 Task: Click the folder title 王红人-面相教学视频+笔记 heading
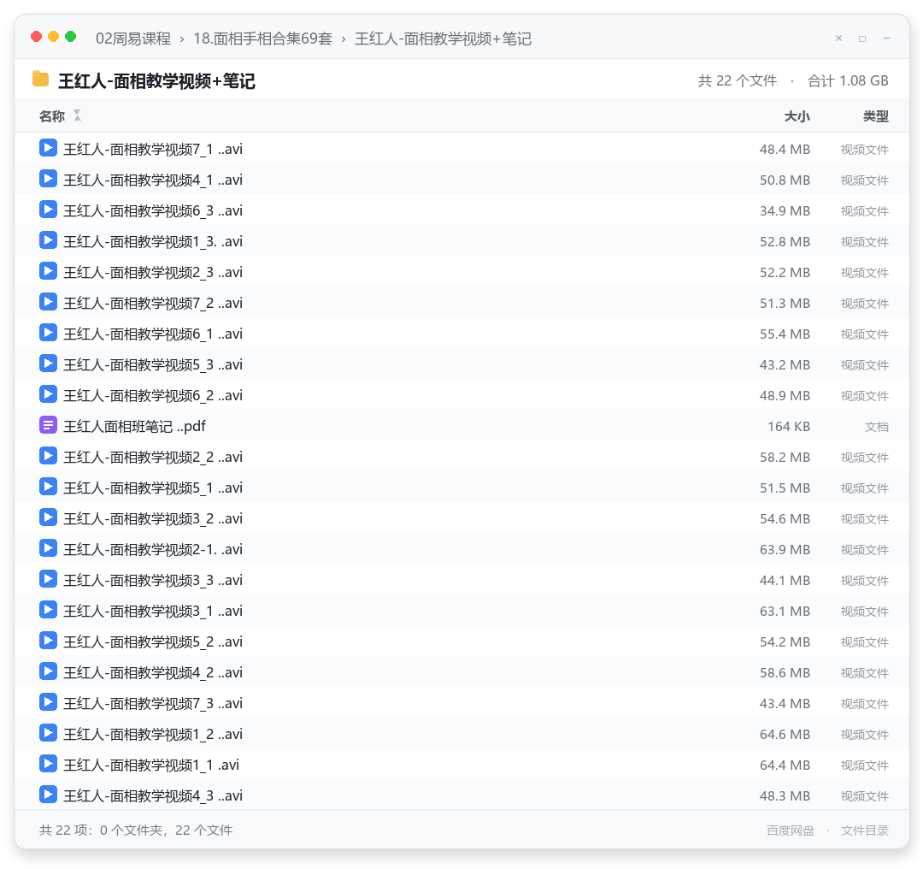(x=156, y=80)
